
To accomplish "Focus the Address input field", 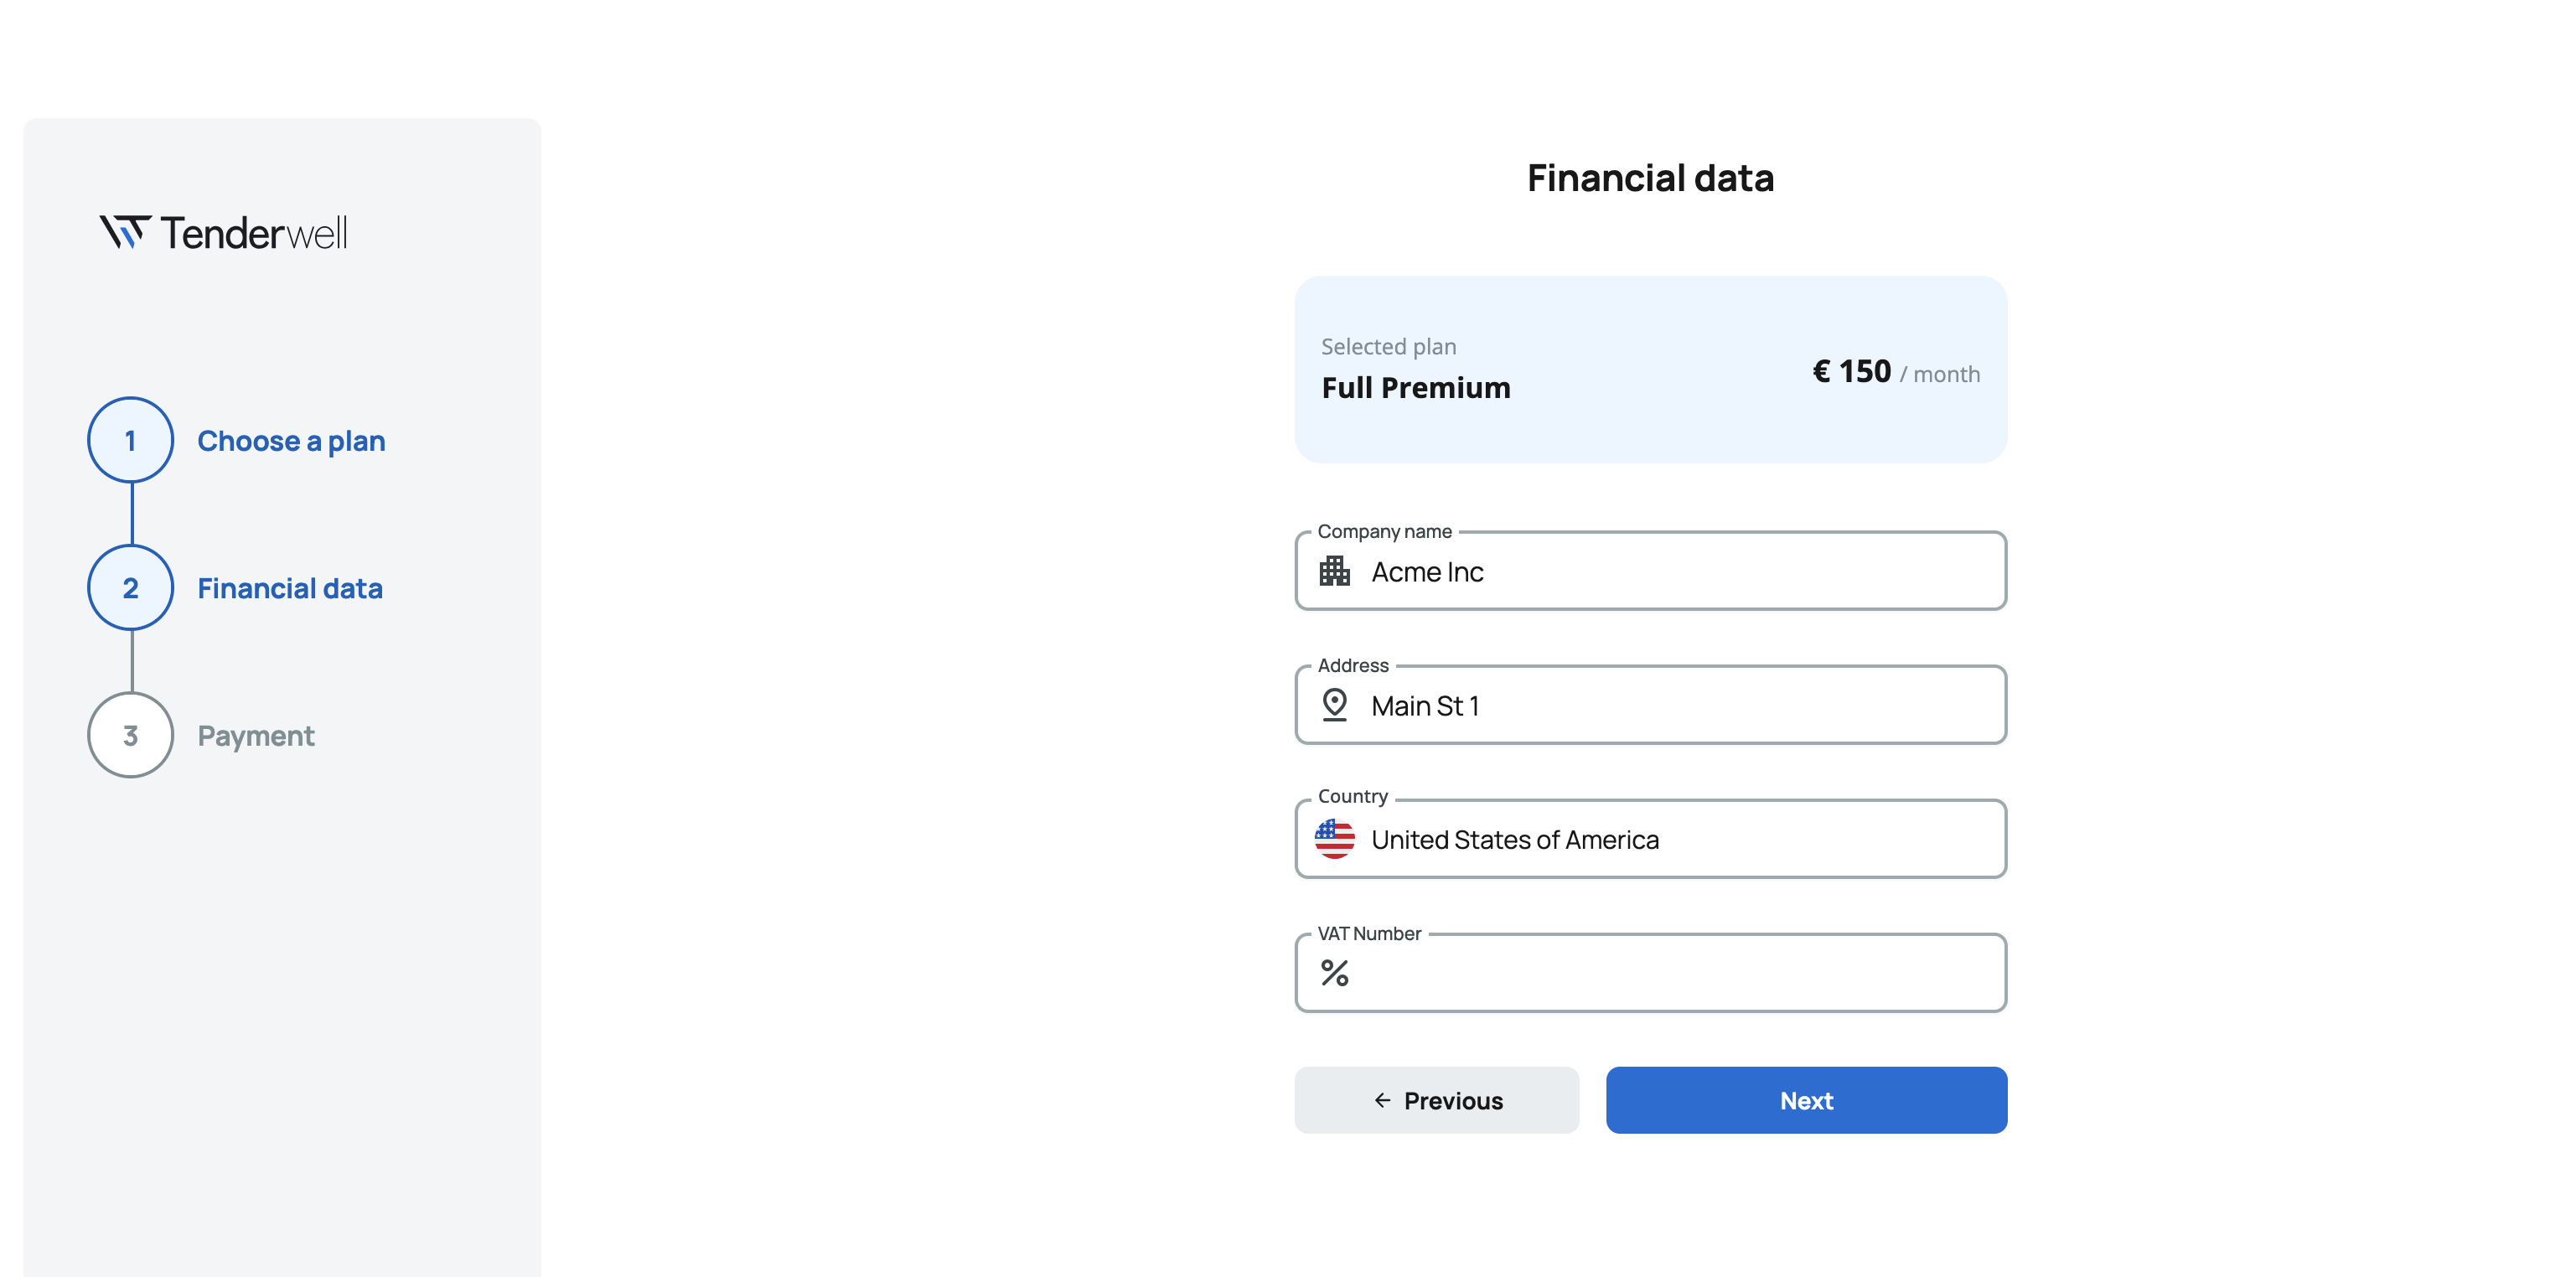I will 1680,705.
